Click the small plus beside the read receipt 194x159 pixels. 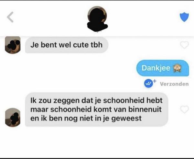[x=155, y=81]
